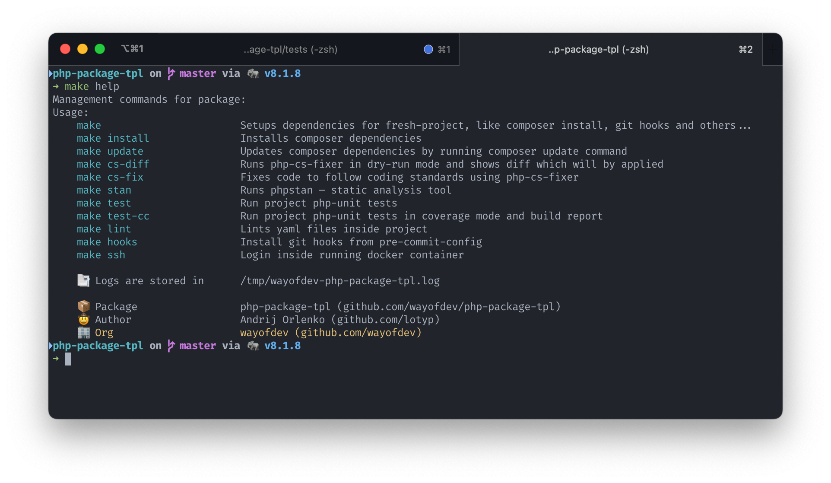Switch to the ..age-tpl/tests (-zsh) tab
The height and width of the screenshot is (483, 831).
290,49
